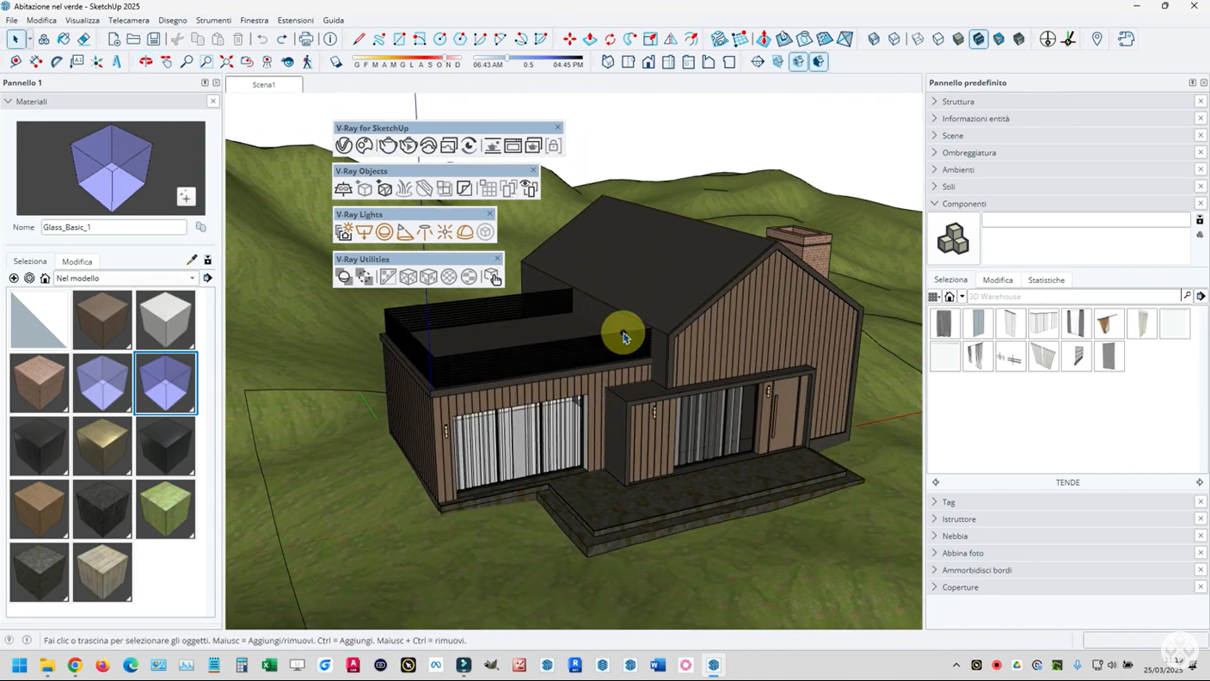Add a V-Ray Sphere Light

coord(384,232)
